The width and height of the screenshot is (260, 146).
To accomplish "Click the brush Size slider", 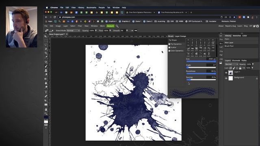I will click(201, 61).
